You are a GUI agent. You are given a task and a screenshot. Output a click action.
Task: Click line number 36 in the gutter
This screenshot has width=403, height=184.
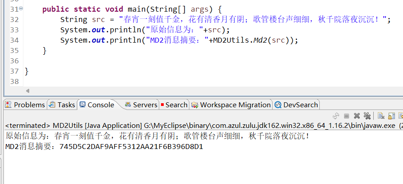tap(15, 61)
